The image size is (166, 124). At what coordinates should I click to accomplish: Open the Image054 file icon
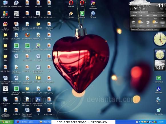(16, 101)
